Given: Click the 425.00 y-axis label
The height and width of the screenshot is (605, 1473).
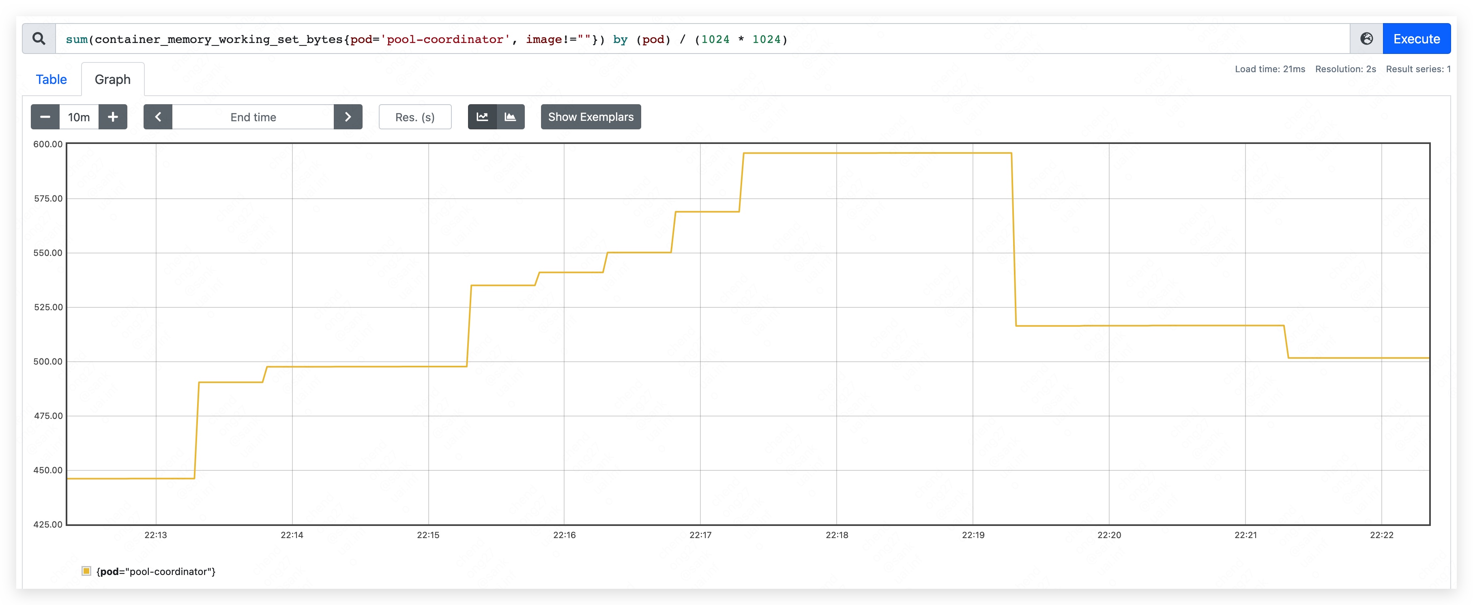Looking at the screenshot, I should [48, 524].
